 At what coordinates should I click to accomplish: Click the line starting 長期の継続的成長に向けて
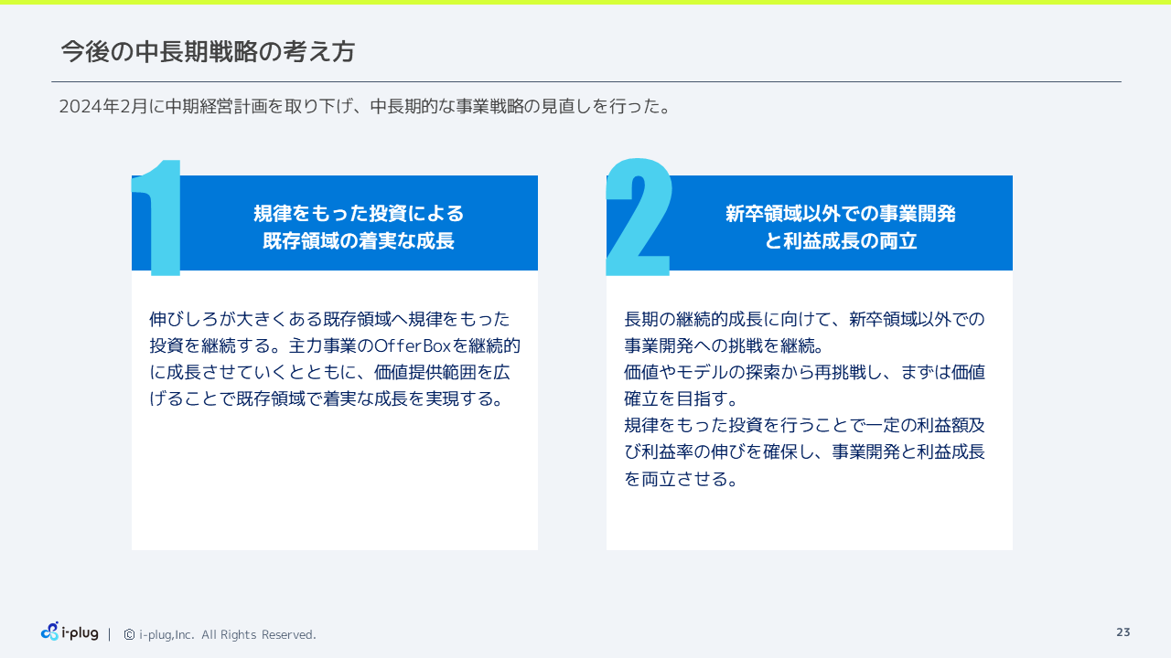(x=804, y=320)
